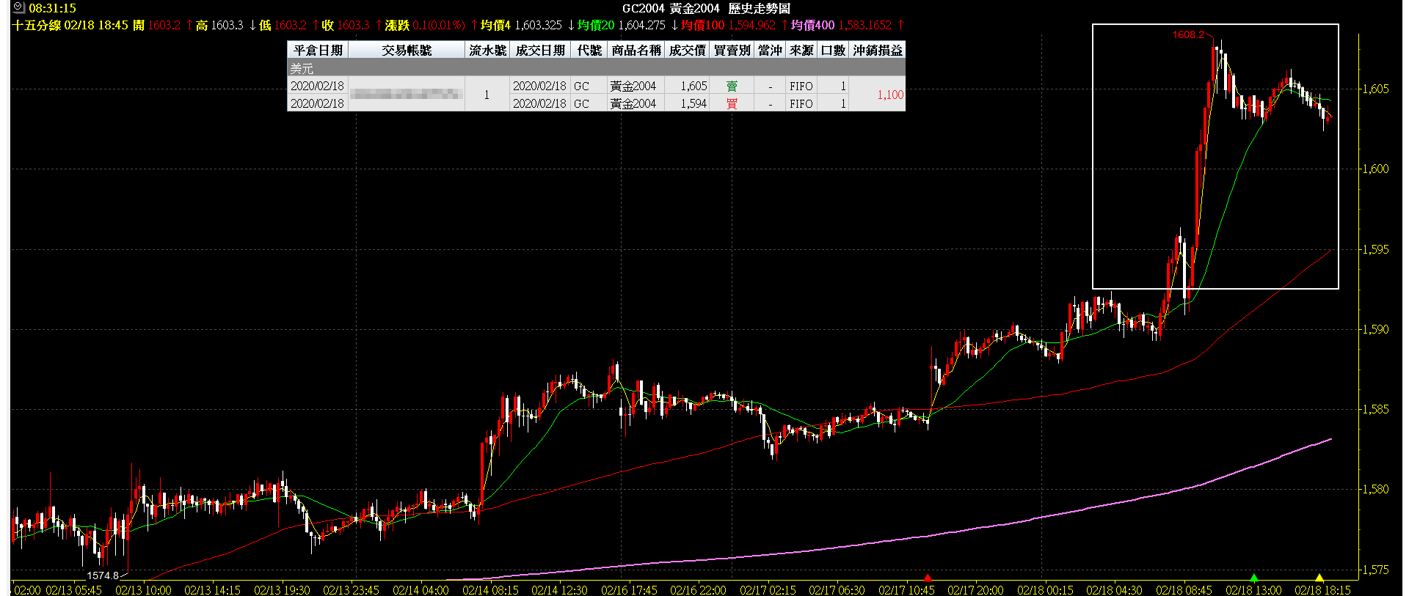Click the 來源 column header
The height and width of the screenshot is (596, 1409).
pos(801,50)
